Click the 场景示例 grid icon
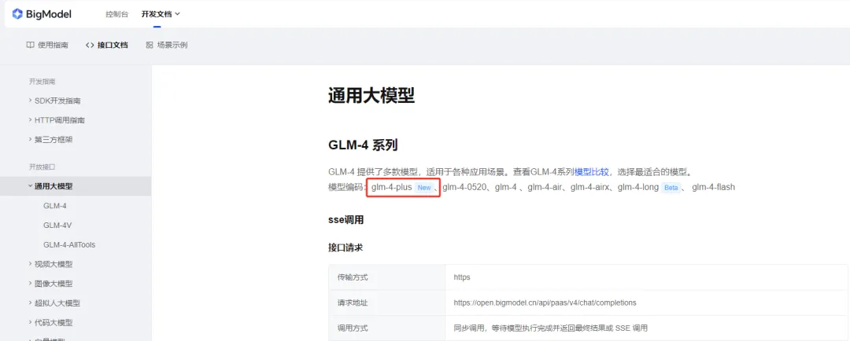 (150, 46)
